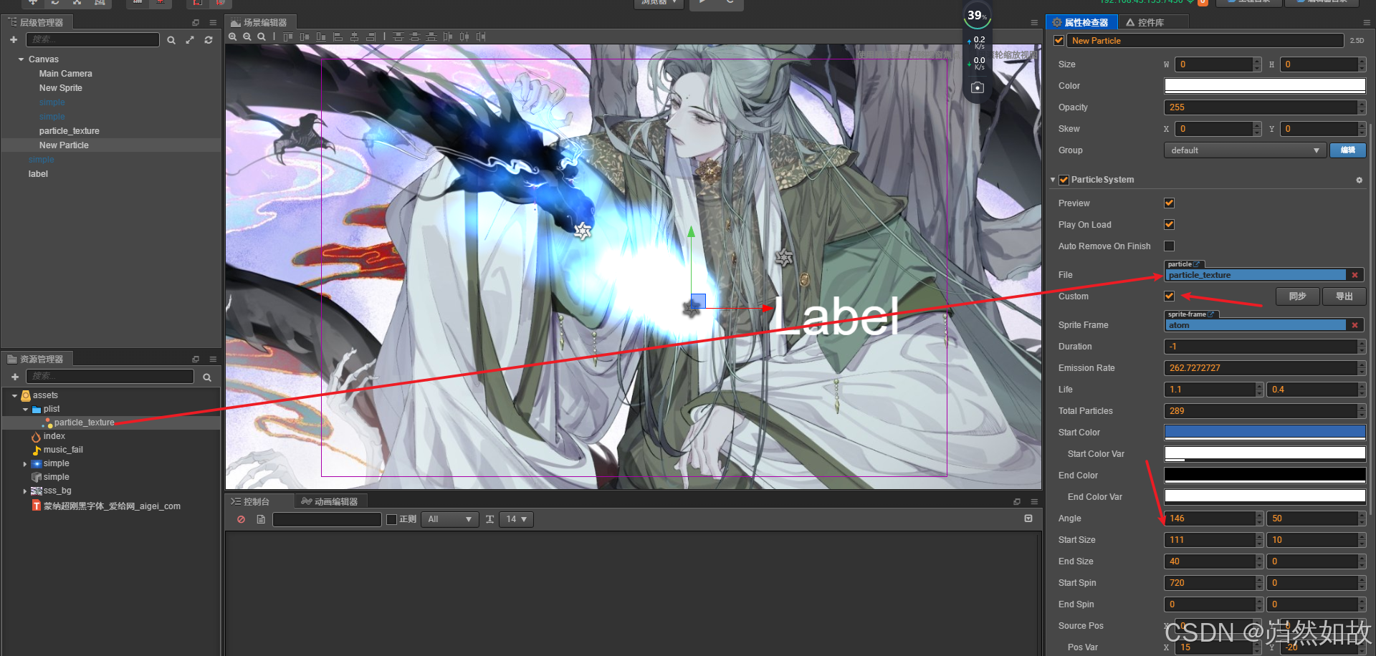Viewport: 1376px width, 656px height.
Task: Open the End Color swatch
Action: click(x=1265, y=475)
